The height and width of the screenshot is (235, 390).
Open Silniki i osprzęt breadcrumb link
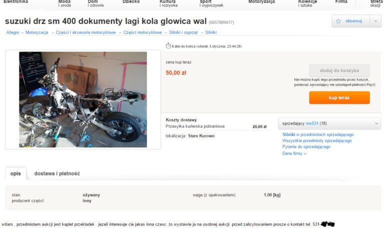point(183,32)
